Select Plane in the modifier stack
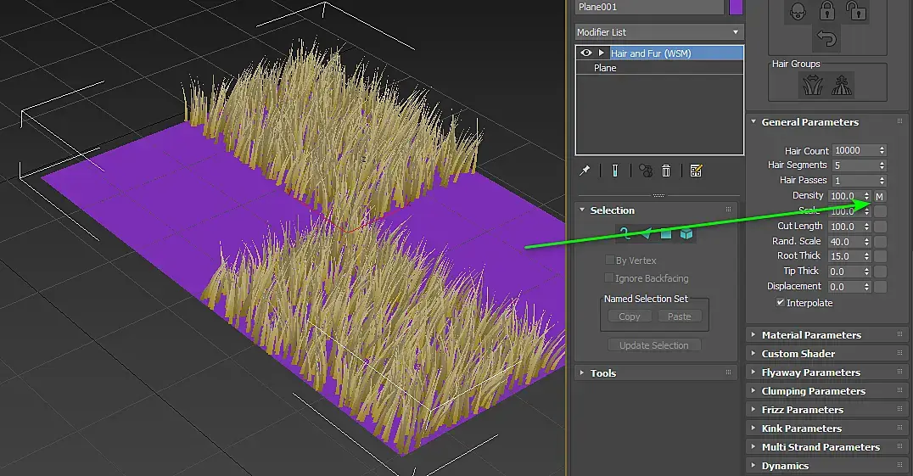 (606, 68)
